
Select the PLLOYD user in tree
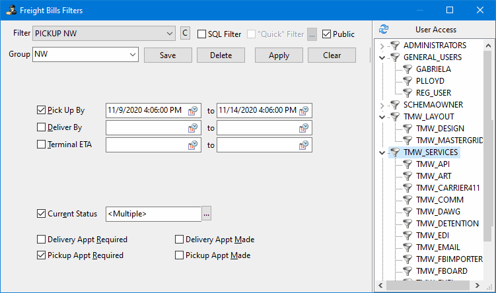click(429, 81)
